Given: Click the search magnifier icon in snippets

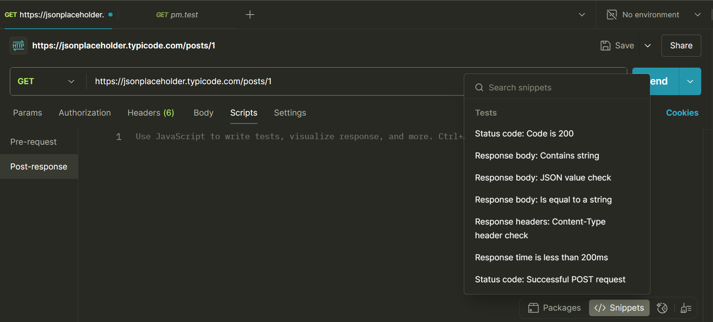Looking at the screenshot, I should click(x=479, y=87).
